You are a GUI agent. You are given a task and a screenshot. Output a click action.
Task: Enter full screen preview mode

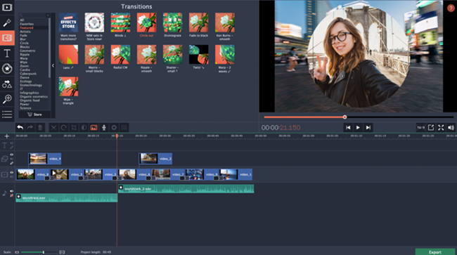(x=441, y=128)
